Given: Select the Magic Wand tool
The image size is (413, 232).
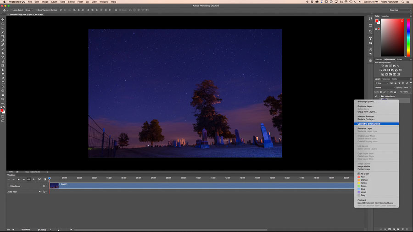Looking at the screenshot, I should [3, 32].
